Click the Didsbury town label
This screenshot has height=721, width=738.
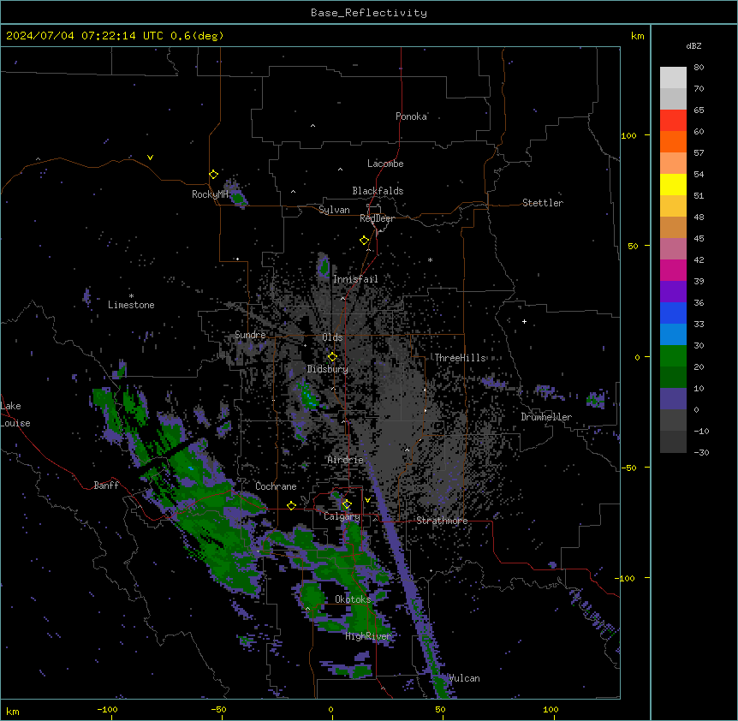tap(328, 369)
